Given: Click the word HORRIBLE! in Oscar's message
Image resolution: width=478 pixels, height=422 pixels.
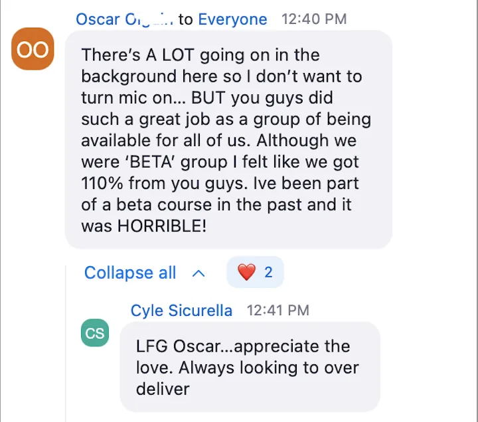Looking at the screenshot, I should [x=162, y=226].
